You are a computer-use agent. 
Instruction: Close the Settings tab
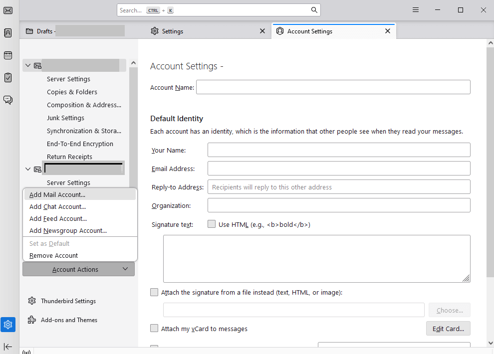pyautogui.click(x=262, y=31)
